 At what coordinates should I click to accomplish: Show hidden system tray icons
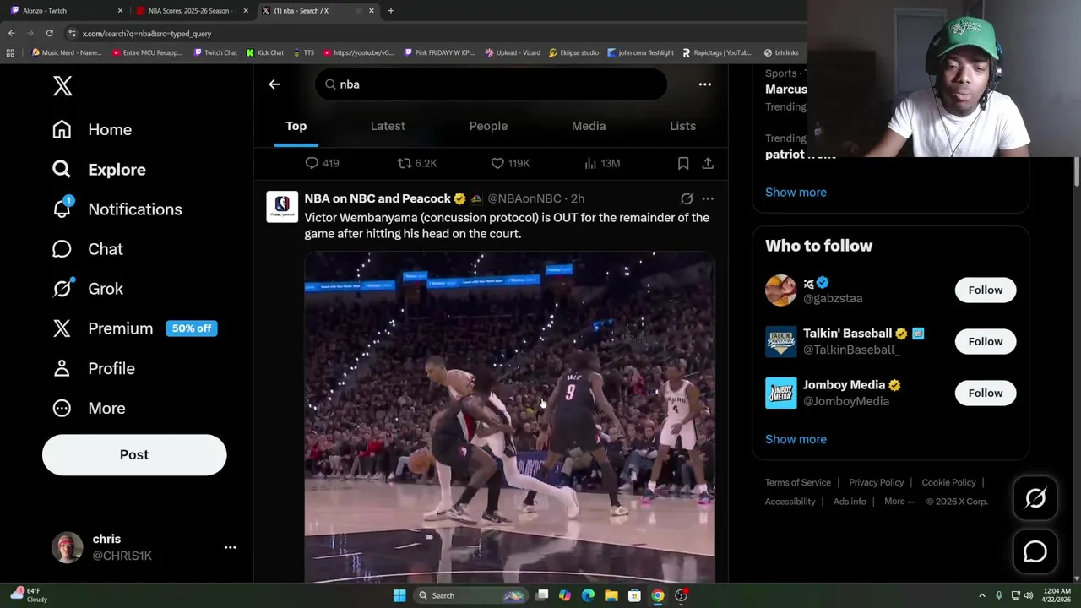[981, 595]
